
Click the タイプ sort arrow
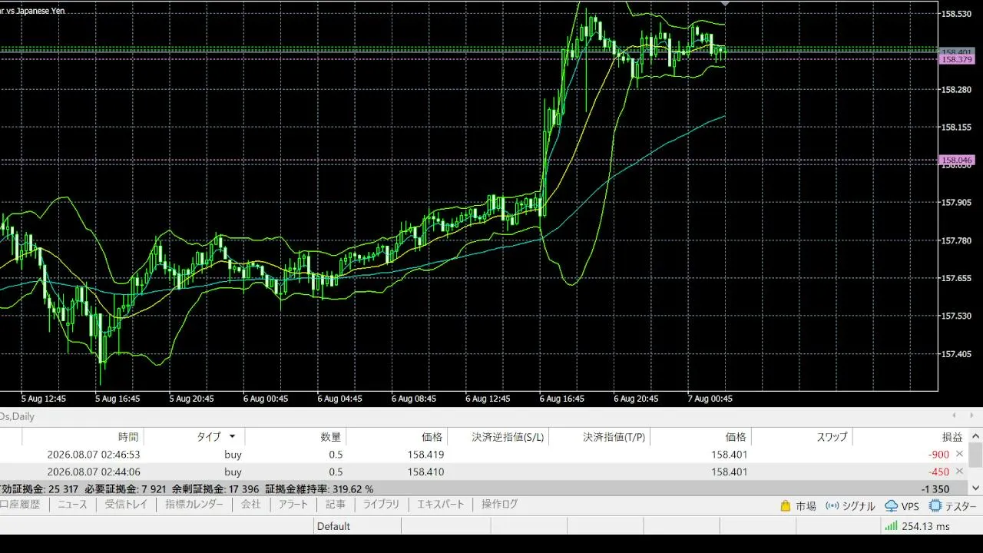click(232, 436)
